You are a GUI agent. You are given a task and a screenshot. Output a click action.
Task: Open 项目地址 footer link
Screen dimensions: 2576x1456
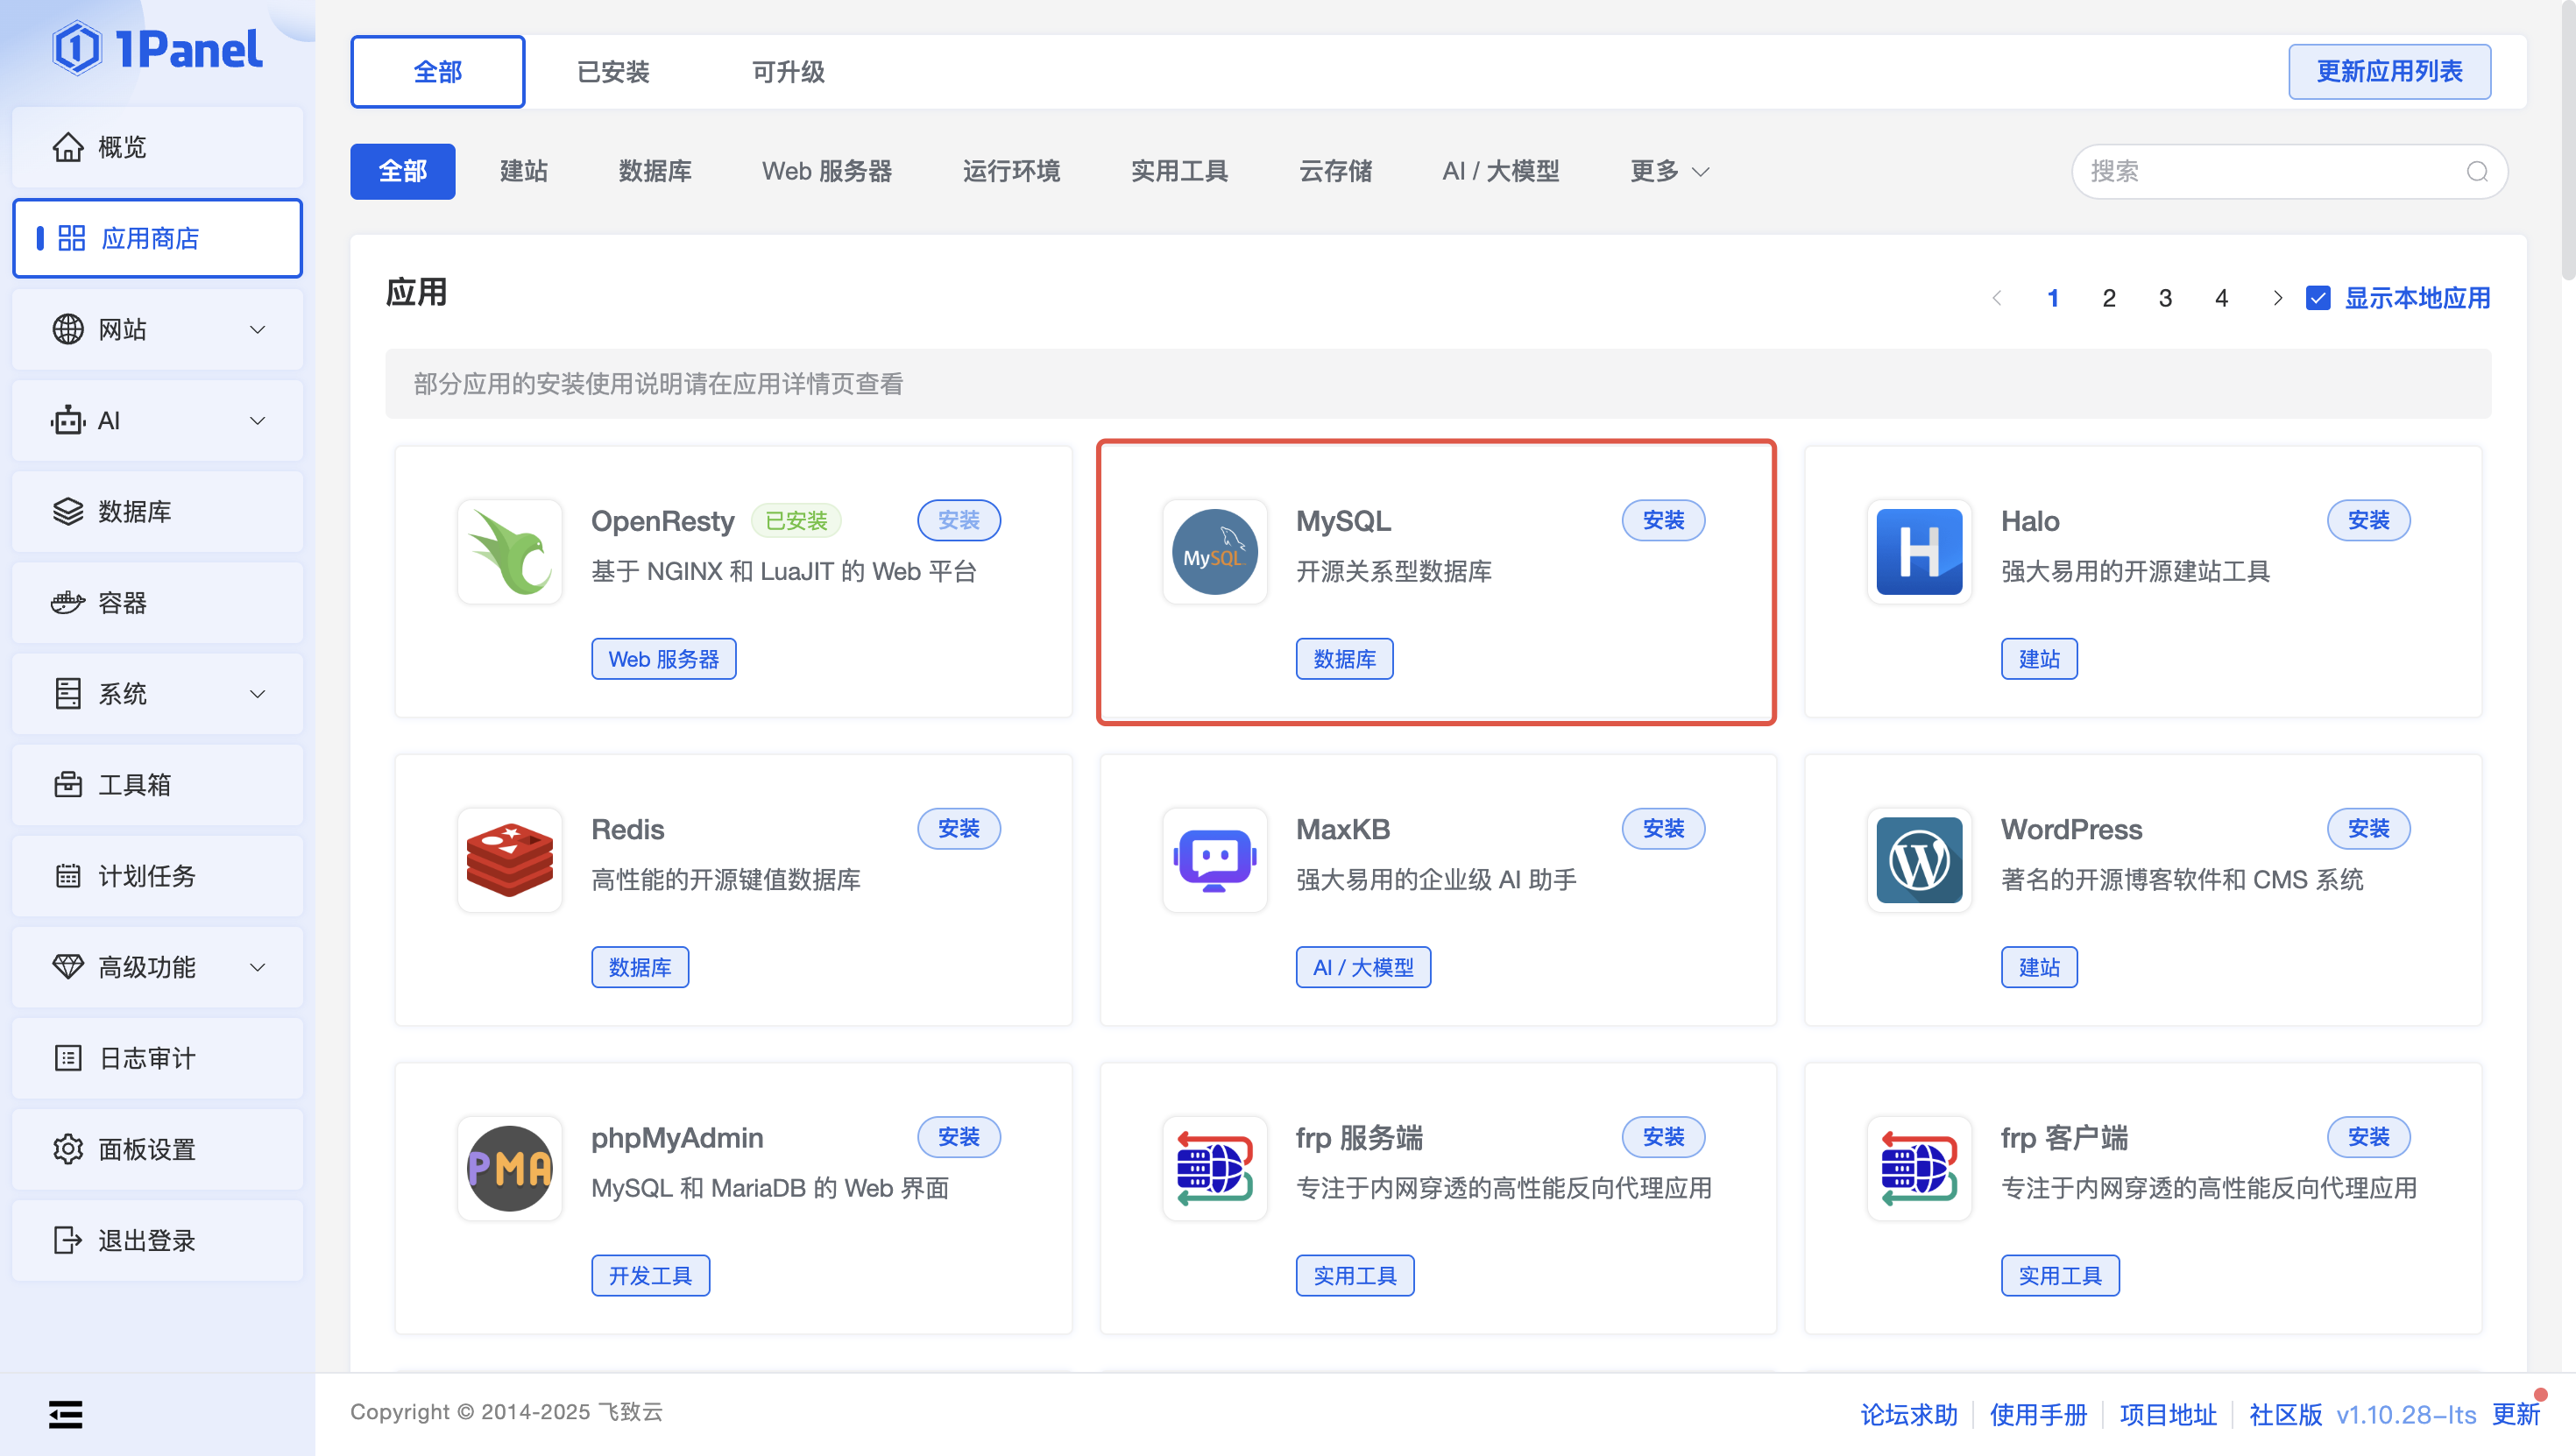tap(2168, 1414)
